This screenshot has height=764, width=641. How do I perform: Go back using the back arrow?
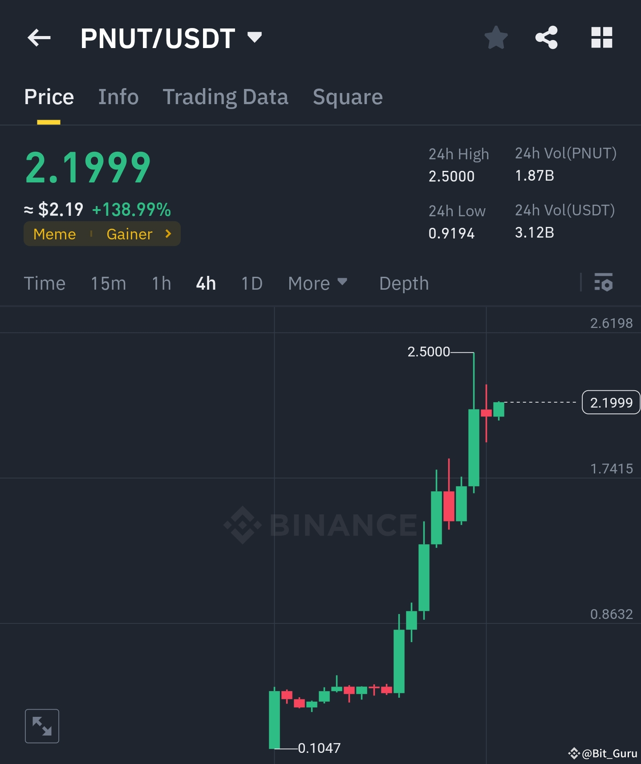39,38
